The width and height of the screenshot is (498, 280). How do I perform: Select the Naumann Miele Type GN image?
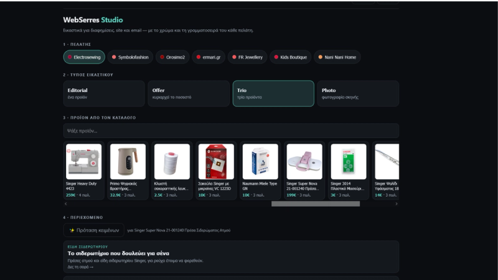click(260, 162)
